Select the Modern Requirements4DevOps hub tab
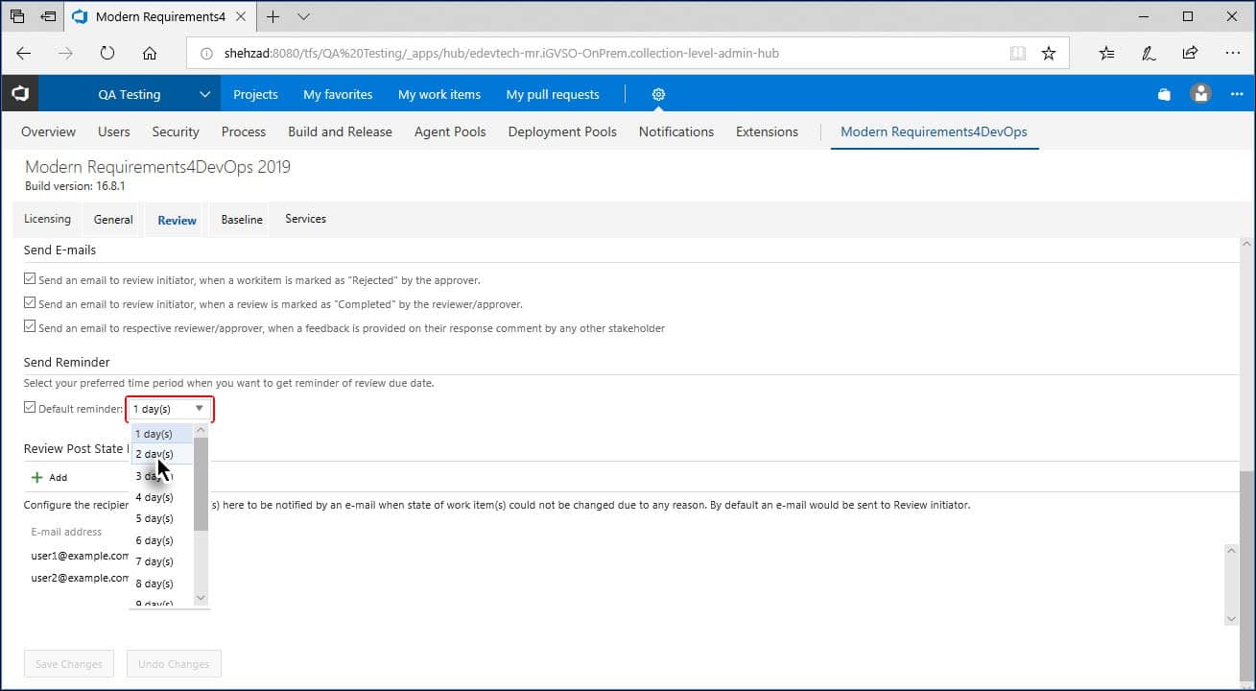This screenshot has width=1256, height=691. click(934, 131)
